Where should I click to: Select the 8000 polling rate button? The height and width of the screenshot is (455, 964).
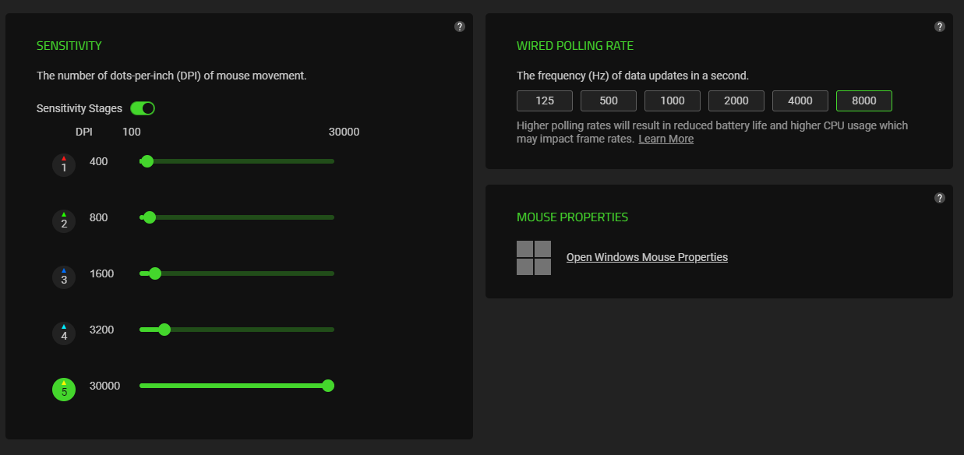click(x=864, y=101)
